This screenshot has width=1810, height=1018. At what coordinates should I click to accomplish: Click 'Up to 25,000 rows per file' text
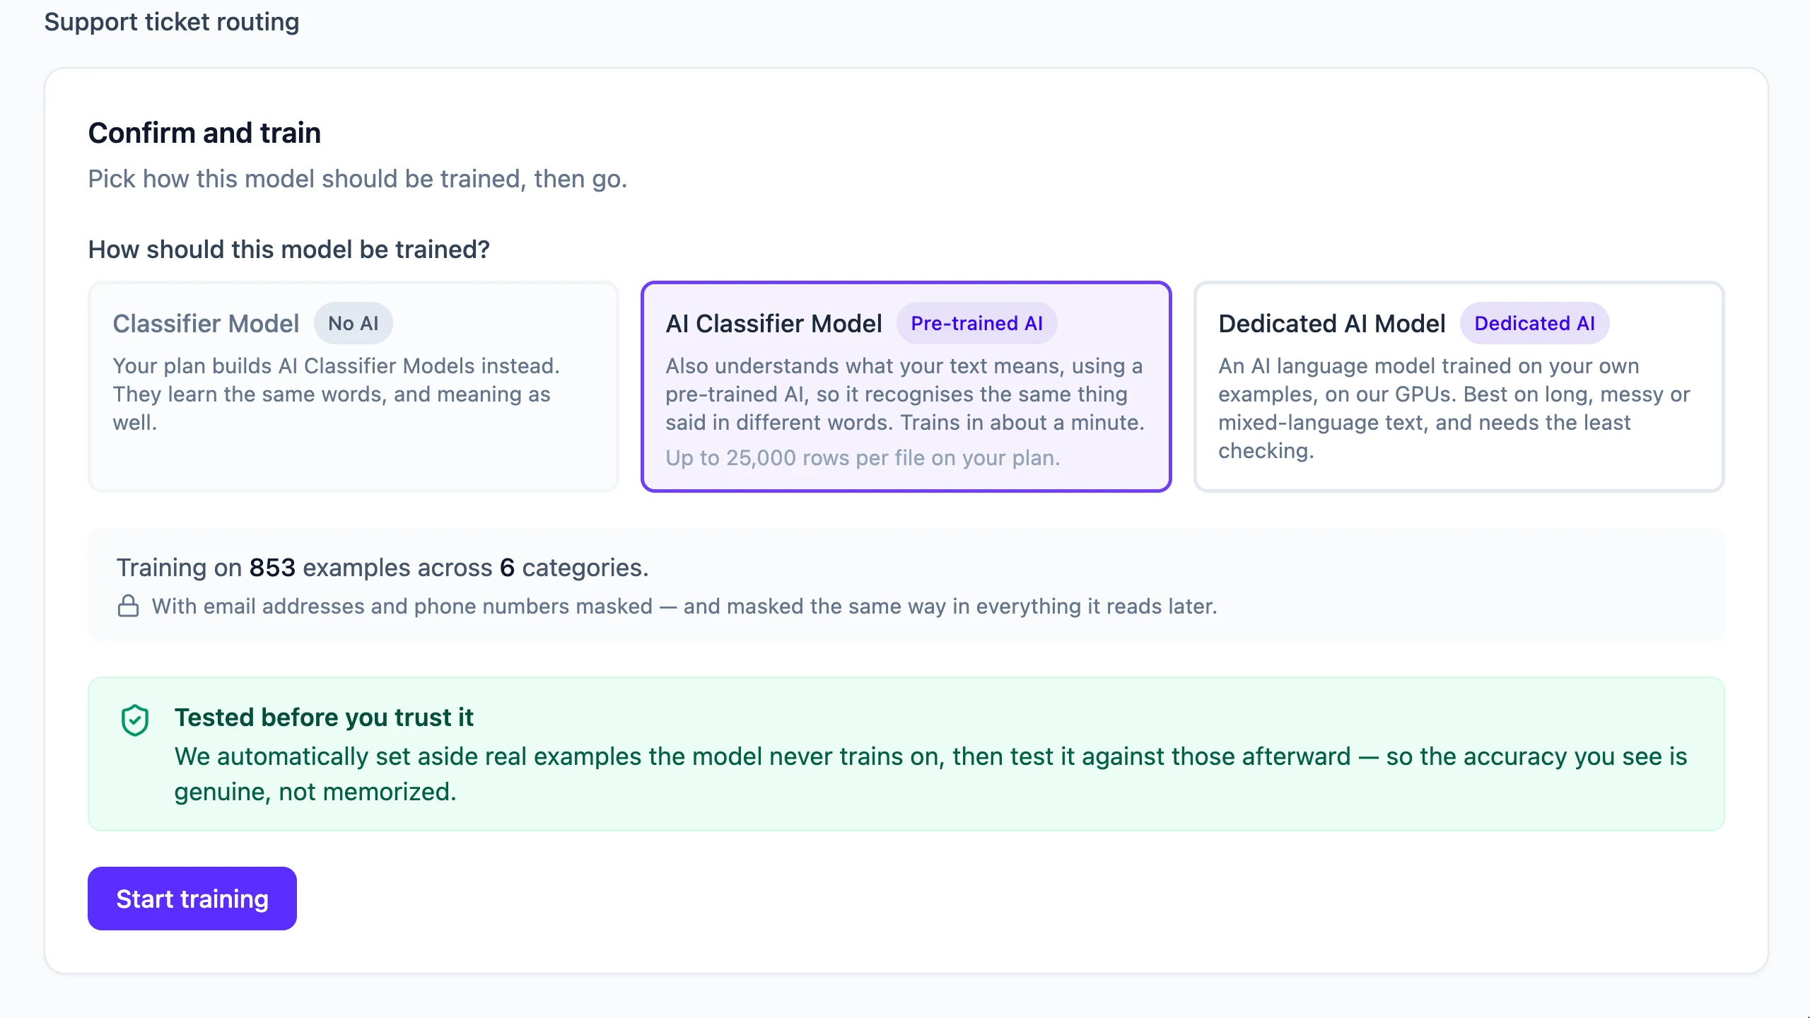863,458
